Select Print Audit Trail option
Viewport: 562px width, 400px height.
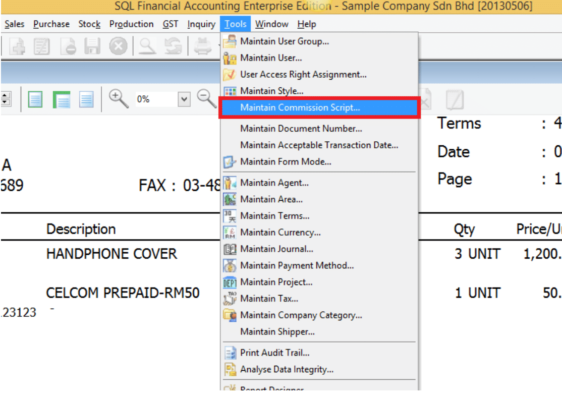[274, 353]
